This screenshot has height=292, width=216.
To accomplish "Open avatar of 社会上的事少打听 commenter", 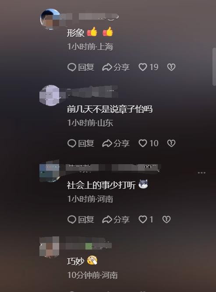I will coord(50,172).
